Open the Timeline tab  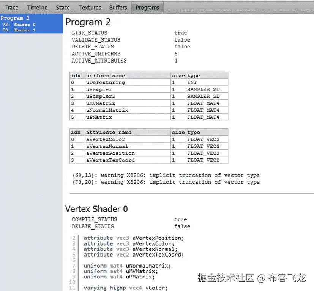(x=38, y=8)
